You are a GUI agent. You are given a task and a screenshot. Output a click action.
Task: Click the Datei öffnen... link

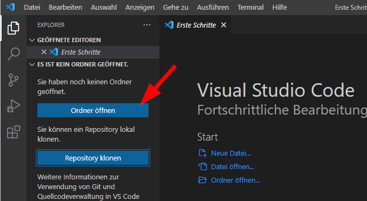pos(232,167)
